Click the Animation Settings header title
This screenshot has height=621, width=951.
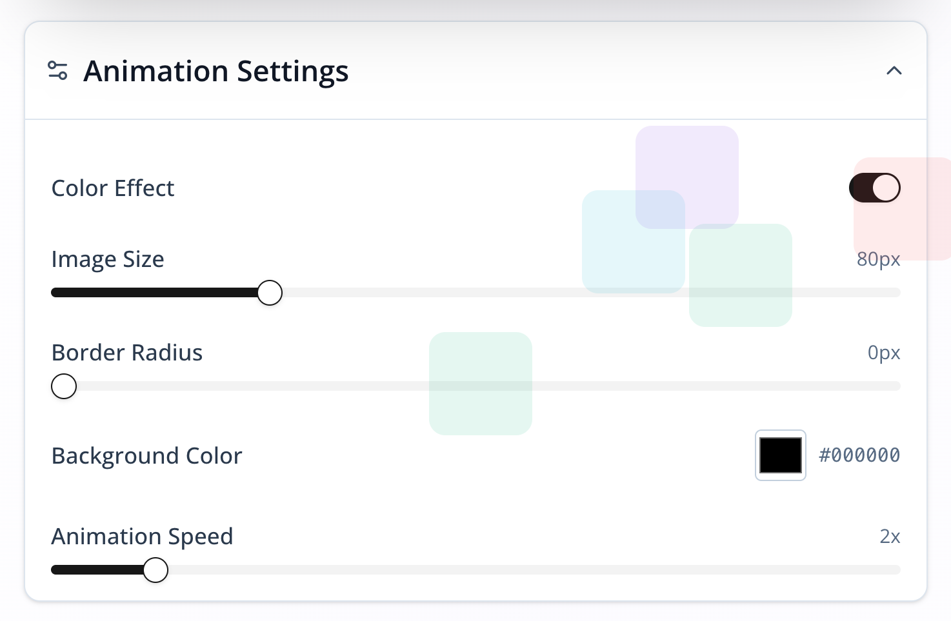click(x=216, y=71)
